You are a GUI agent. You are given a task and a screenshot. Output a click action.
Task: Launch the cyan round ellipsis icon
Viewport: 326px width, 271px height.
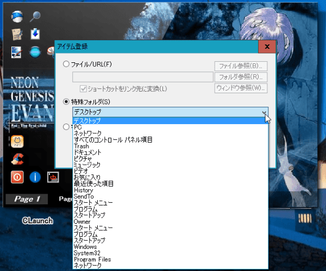[35, 52]
